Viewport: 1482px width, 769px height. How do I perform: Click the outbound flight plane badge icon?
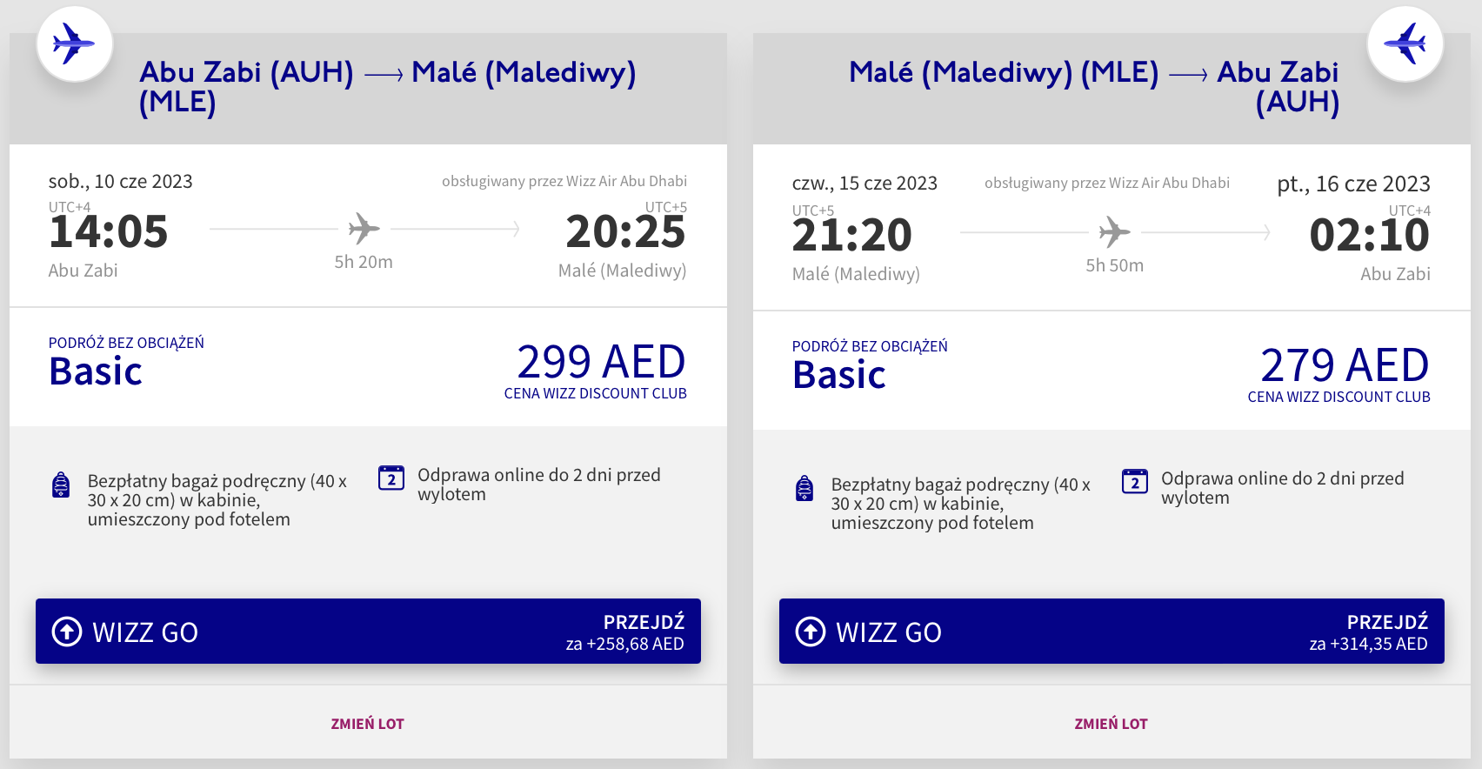[74, 43]
